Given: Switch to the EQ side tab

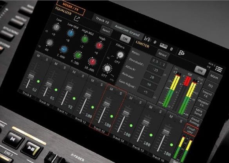Looking at the screenshot, I should [x=210, y=86].
